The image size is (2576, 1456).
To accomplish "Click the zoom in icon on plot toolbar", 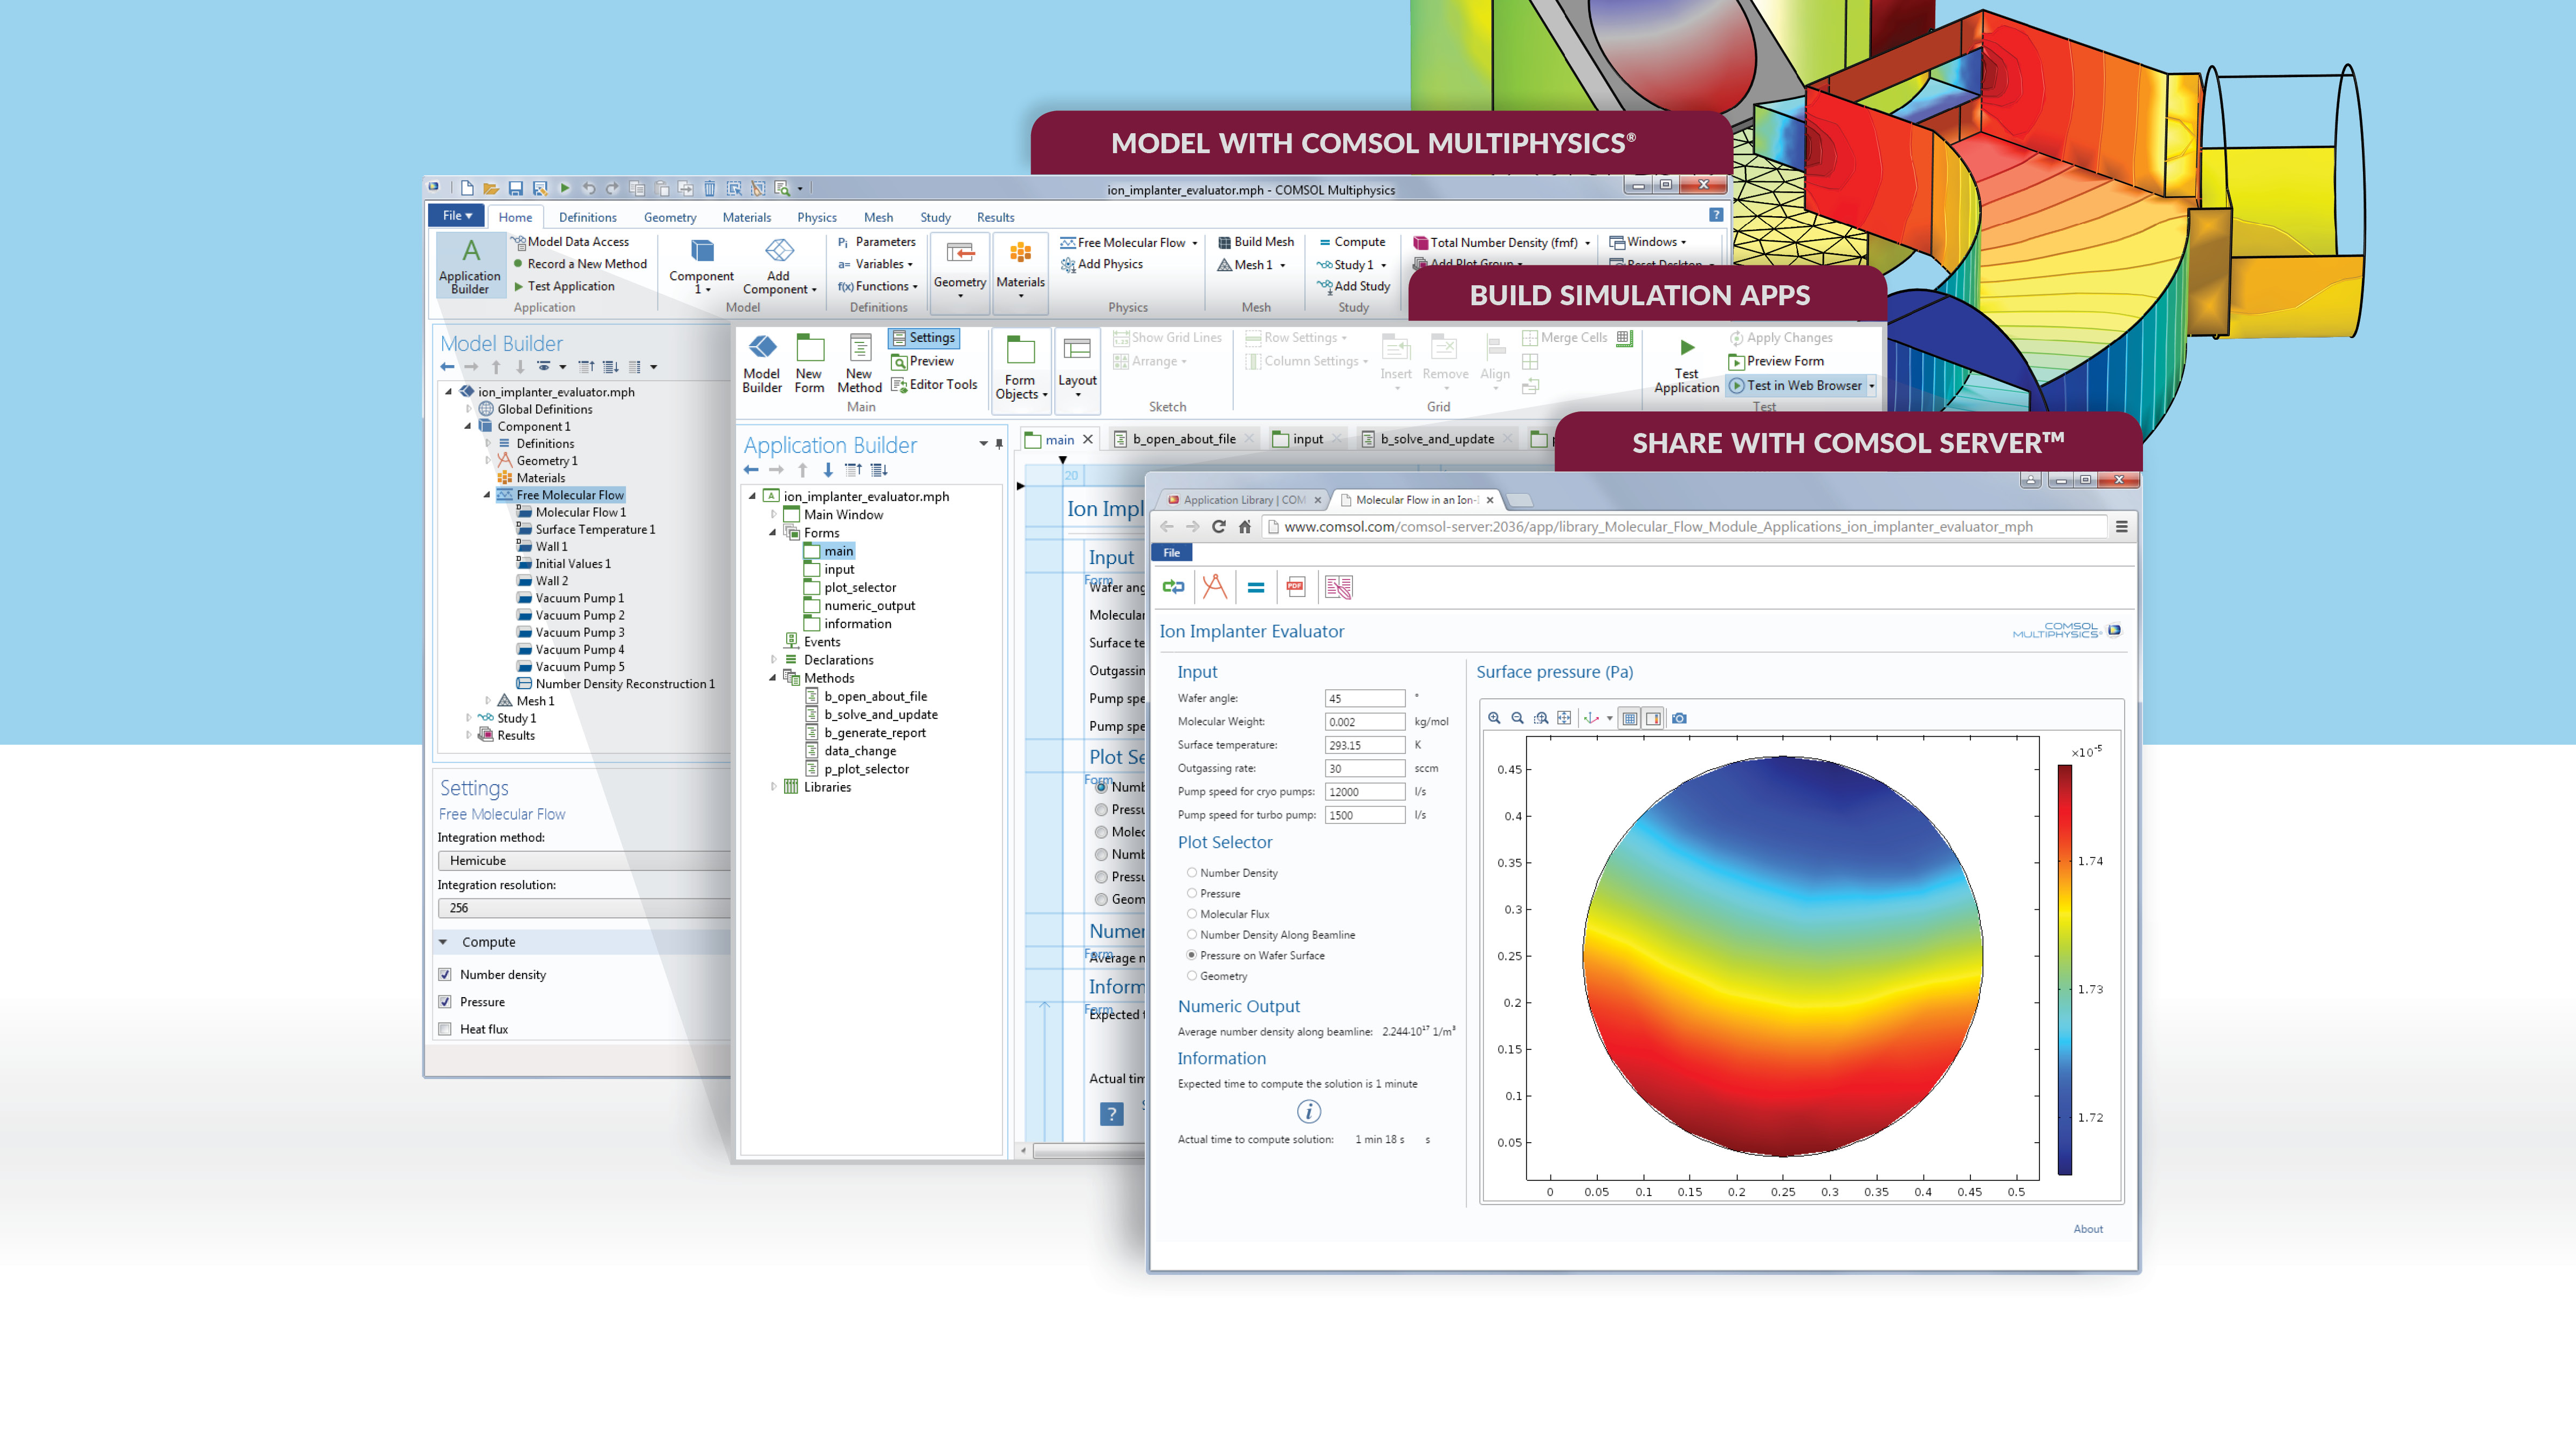I will coord(1494,718).
